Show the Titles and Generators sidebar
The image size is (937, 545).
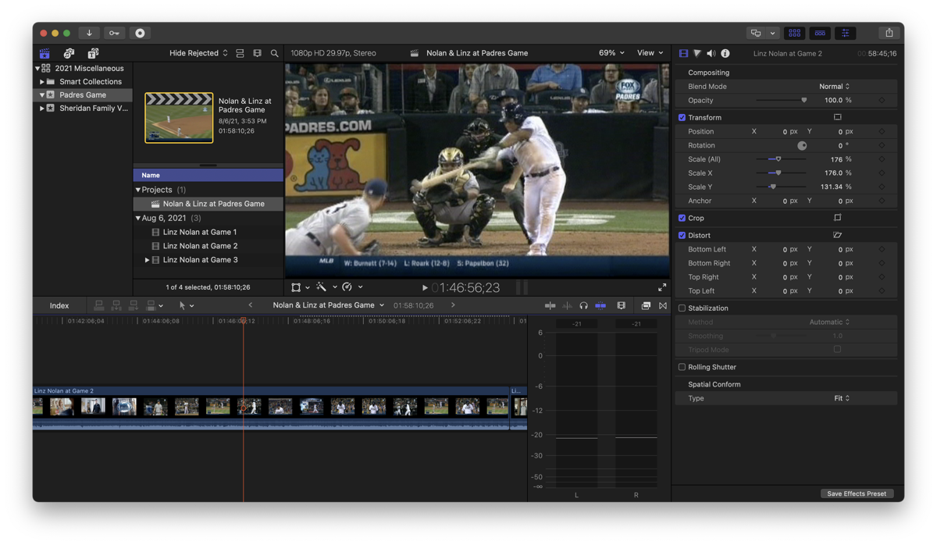(93, 53)
